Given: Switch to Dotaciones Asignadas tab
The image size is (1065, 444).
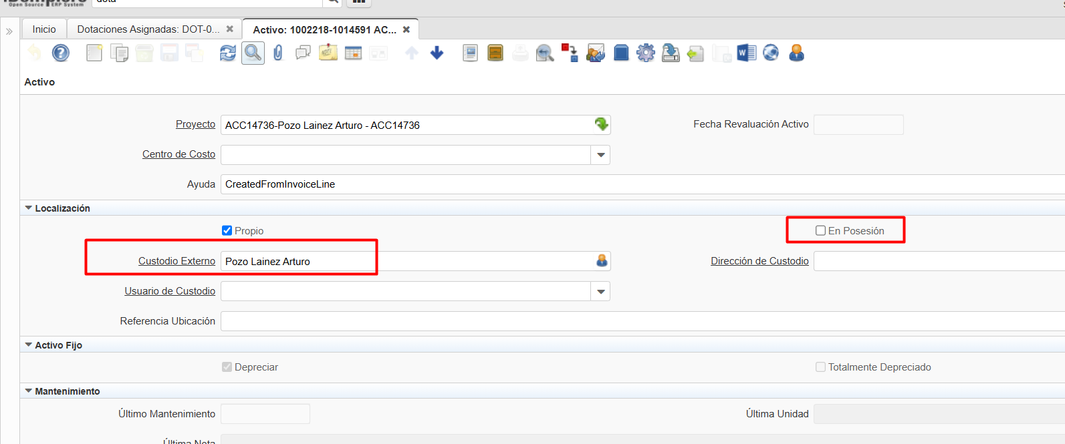Looking at the screenshot, I should 148,29.
